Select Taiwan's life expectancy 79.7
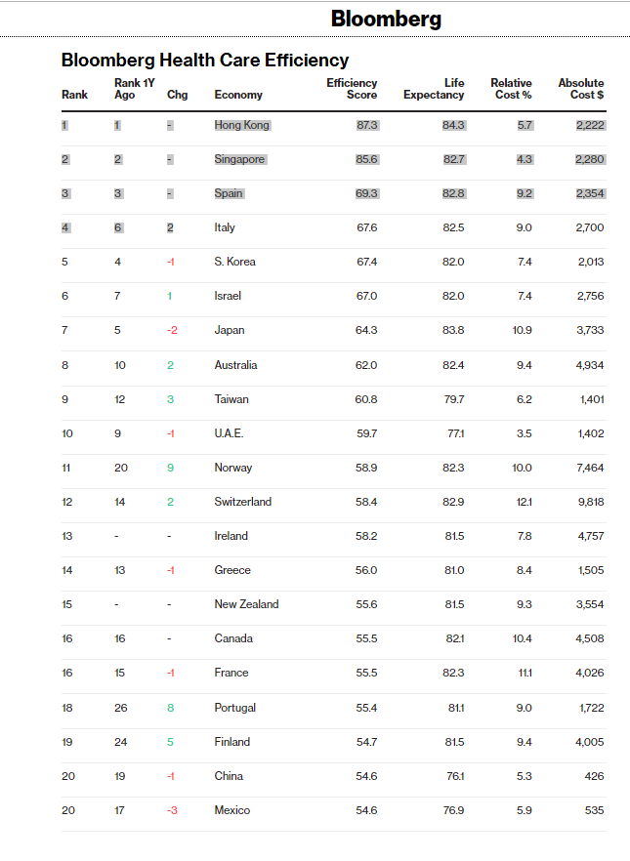Screen dimensions: 630x861 (453, 399)
